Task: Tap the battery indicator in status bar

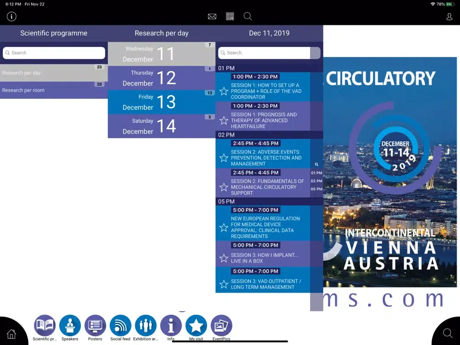Action: [450, 4]
